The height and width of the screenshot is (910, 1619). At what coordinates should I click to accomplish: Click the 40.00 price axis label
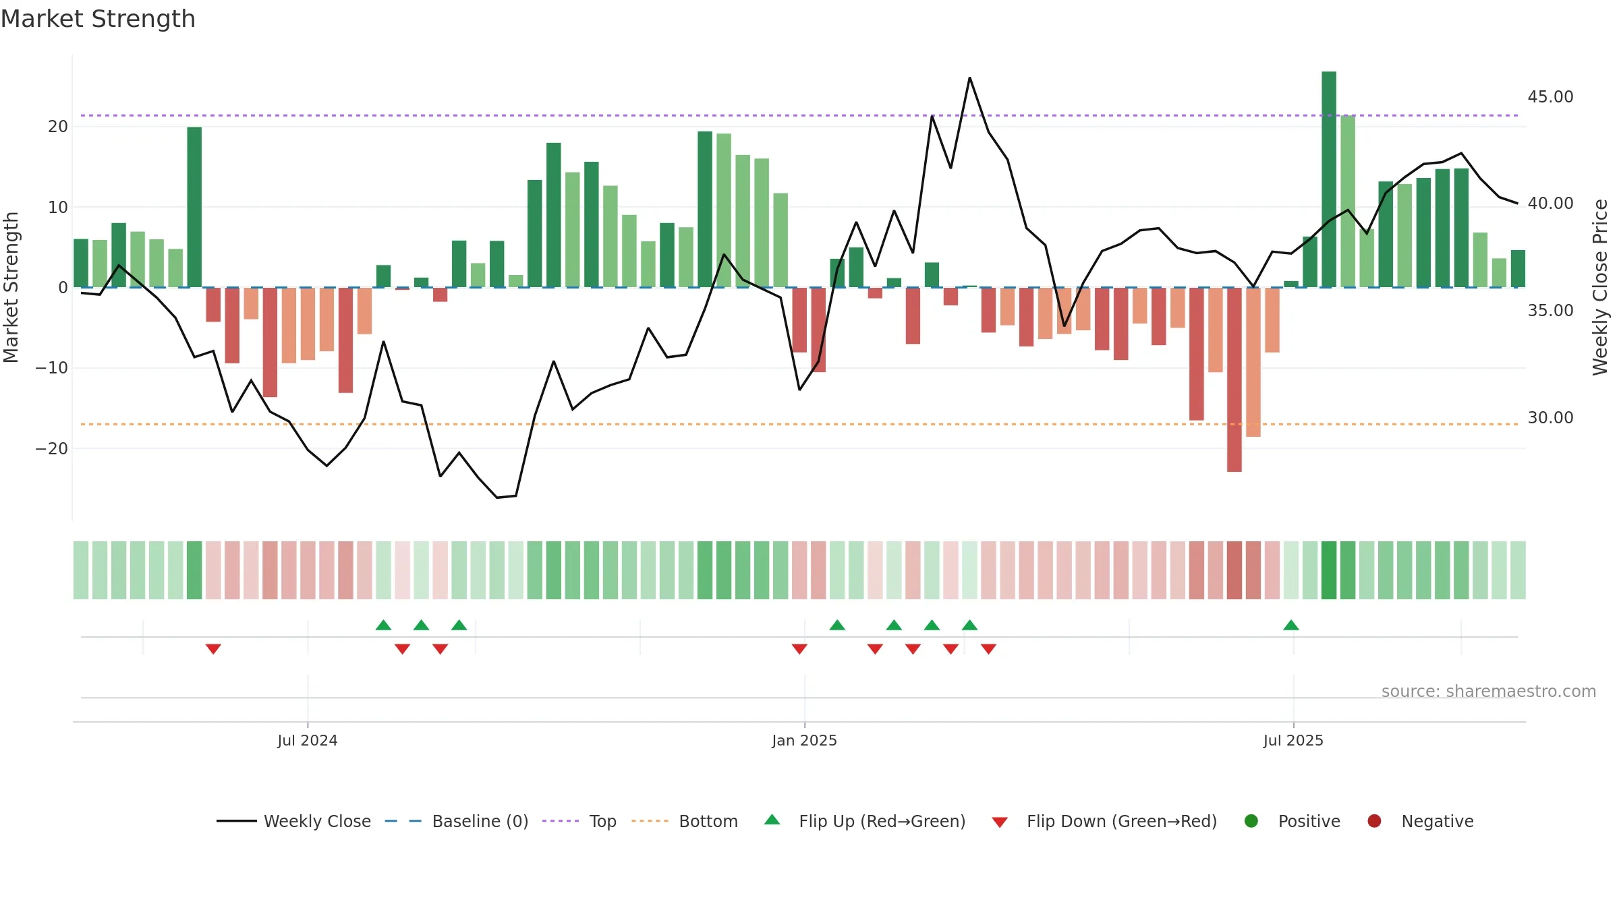pos(1550,204)
